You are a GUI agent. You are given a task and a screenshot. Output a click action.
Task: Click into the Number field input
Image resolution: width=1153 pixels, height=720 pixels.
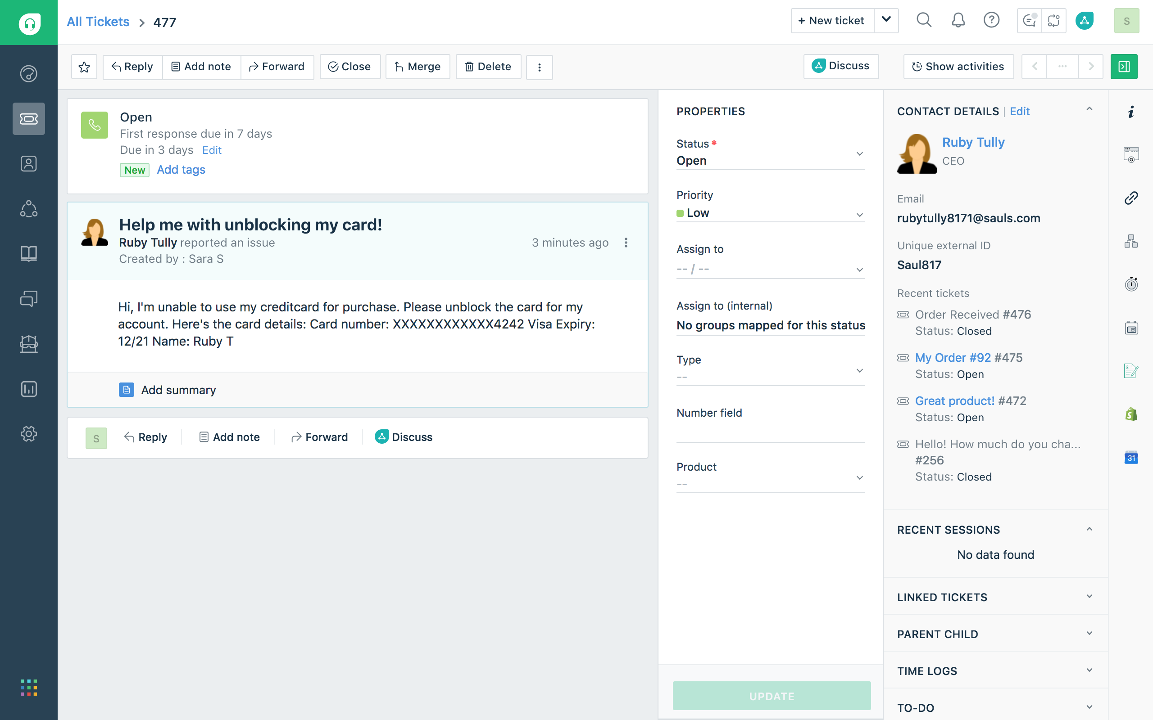(x=770, y=432)
